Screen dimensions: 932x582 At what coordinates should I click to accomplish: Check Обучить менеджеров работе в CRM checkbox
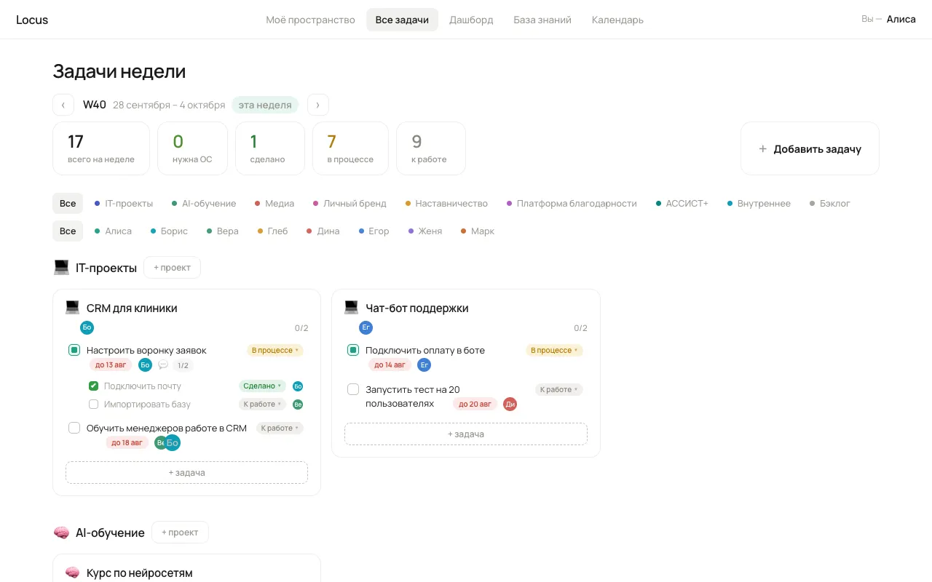tap(74, 428)
